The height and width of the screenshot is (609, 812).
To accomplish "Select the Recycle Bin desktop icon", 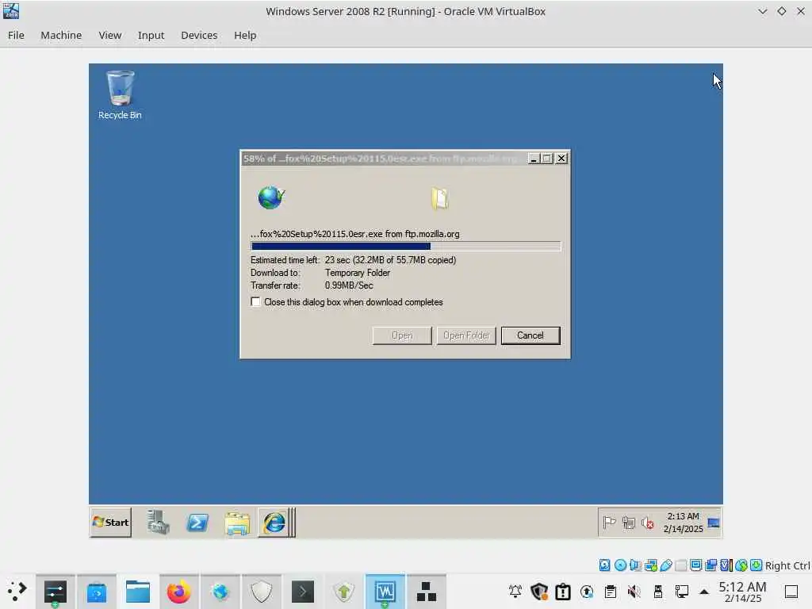I will click(120, 95).
